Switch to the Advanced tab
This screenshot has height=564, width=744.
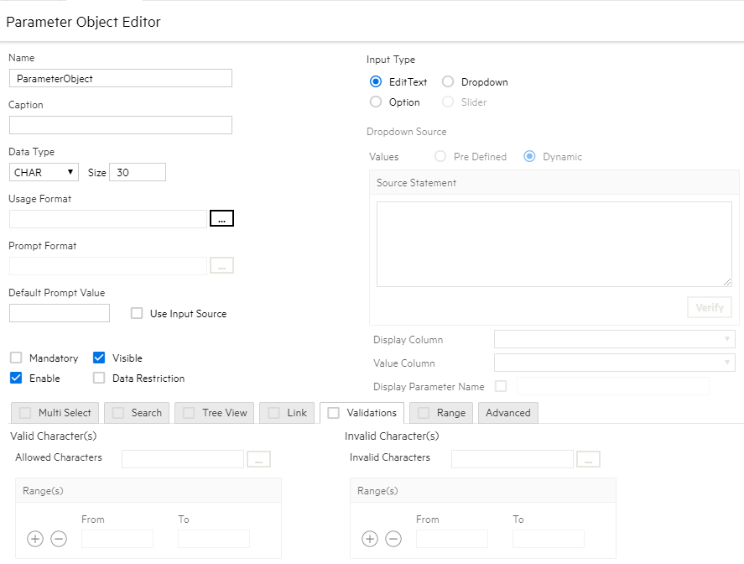coord(507,413)
